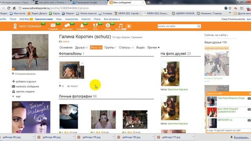Click envelope next to СОФИЯ РОТАРУ invite
The image size is (251, 141).
click(249, 109)
